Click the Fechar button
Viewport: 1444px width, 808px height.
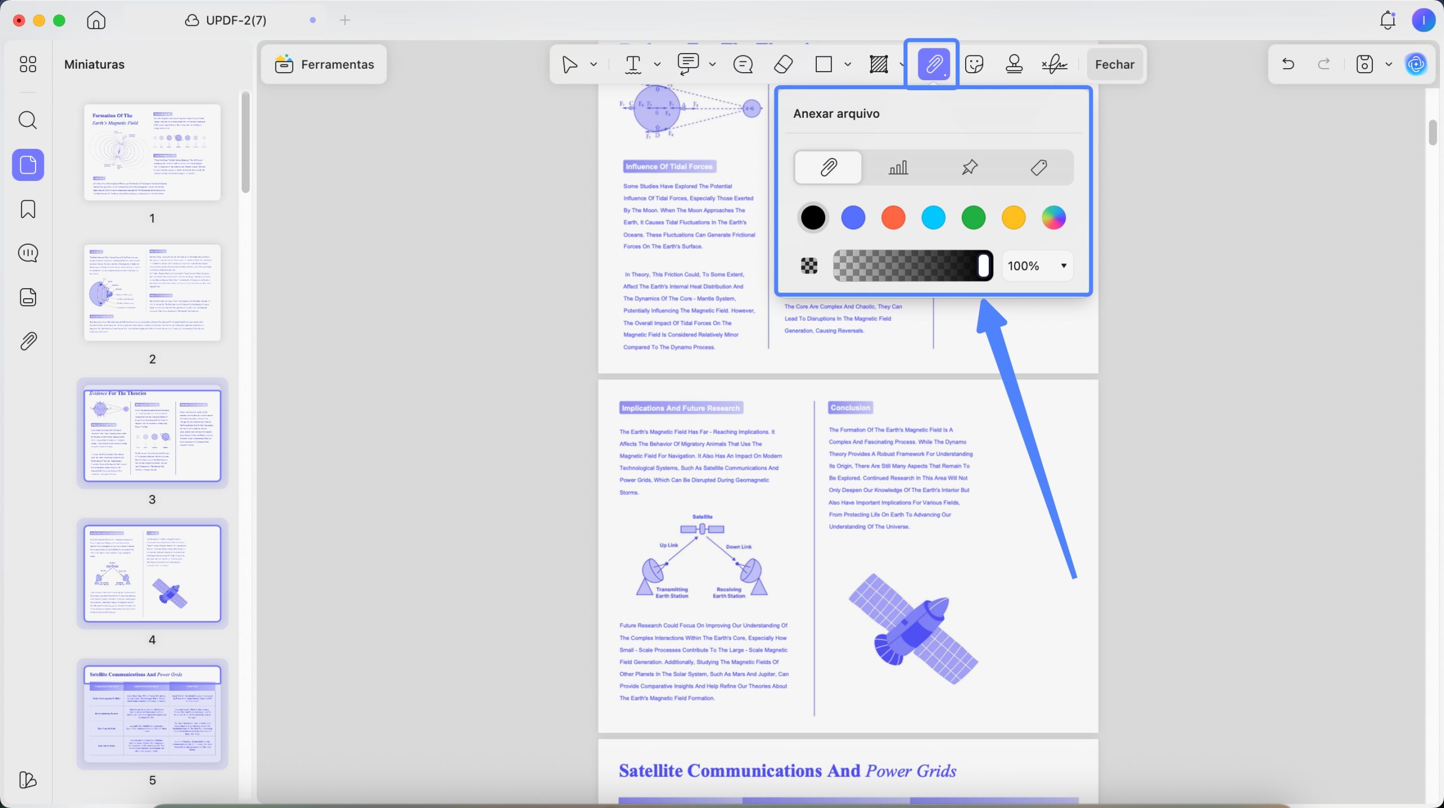click(x=1115, y=64)
